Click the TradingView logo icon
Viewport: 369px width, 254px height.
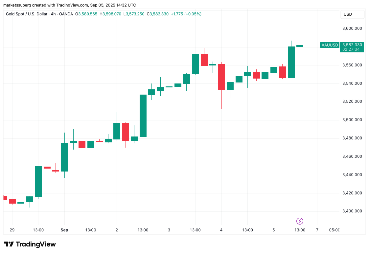9,244
